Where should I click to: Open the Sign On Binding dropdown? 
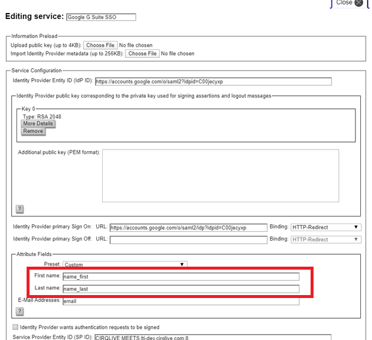click(326, 228)
